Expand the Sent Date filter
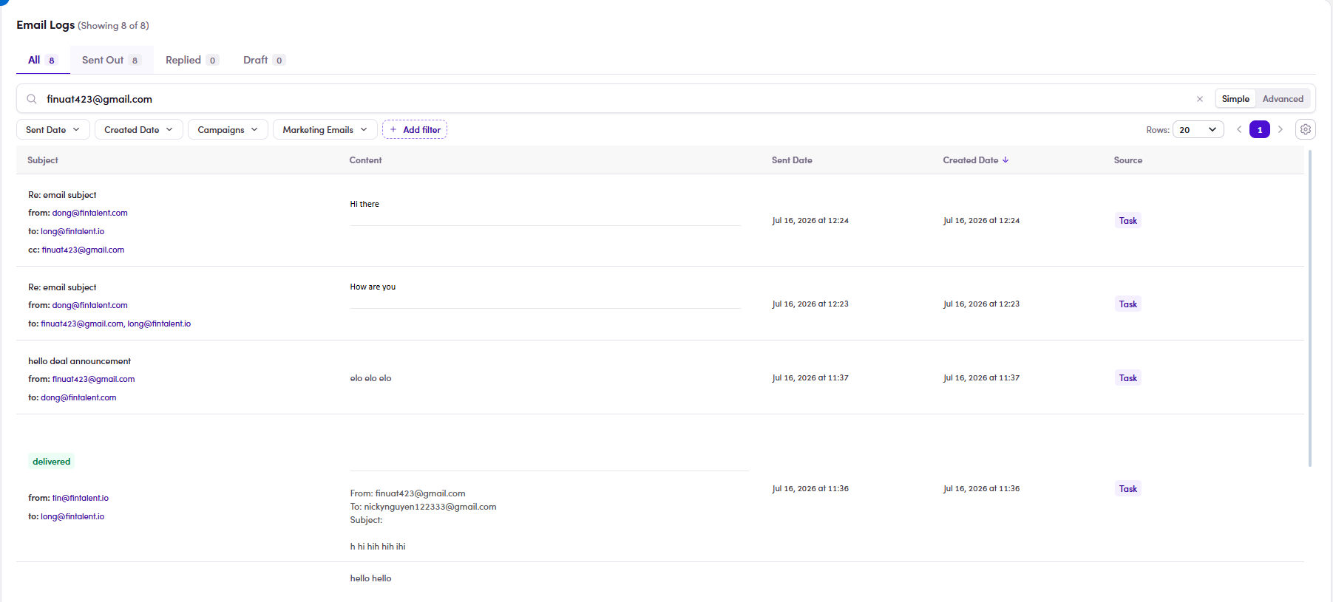The height and width of the screenshot is (602, 1333). pos(53,129)
